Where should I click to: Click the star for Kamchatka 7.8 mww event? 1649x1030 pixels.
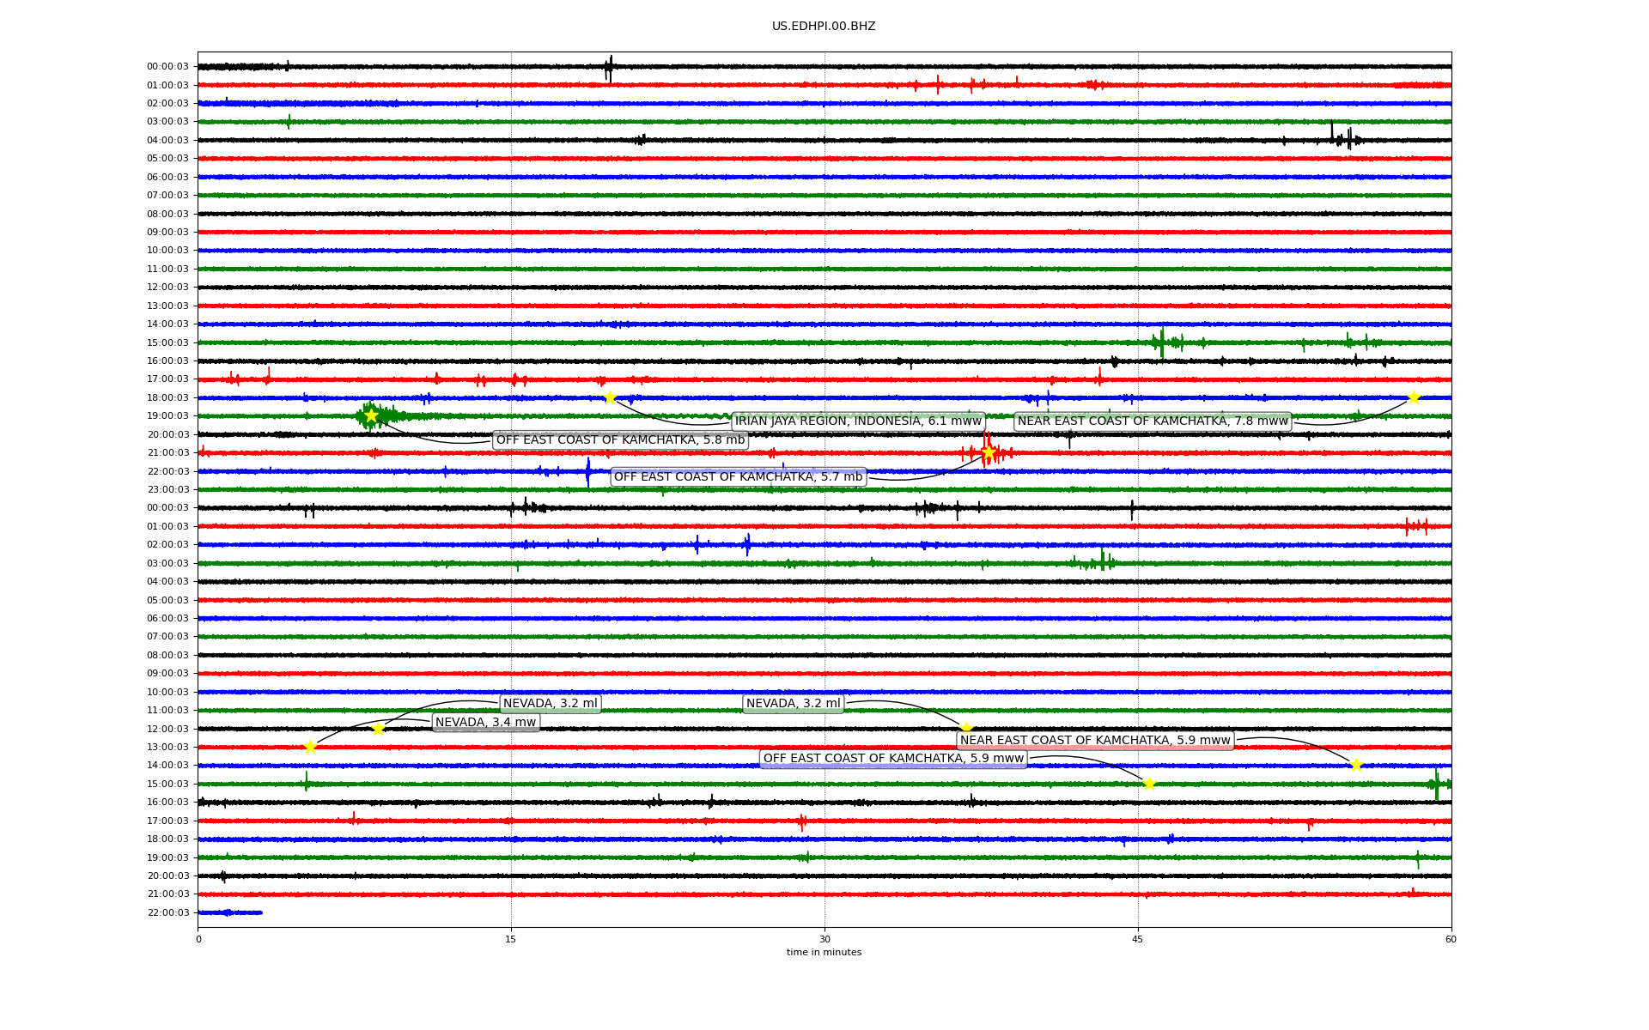click(x=1414, y=397)
